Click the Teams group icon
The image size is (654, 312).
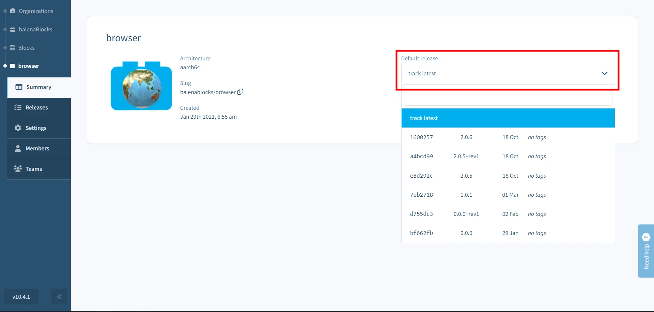coord(18,169)
